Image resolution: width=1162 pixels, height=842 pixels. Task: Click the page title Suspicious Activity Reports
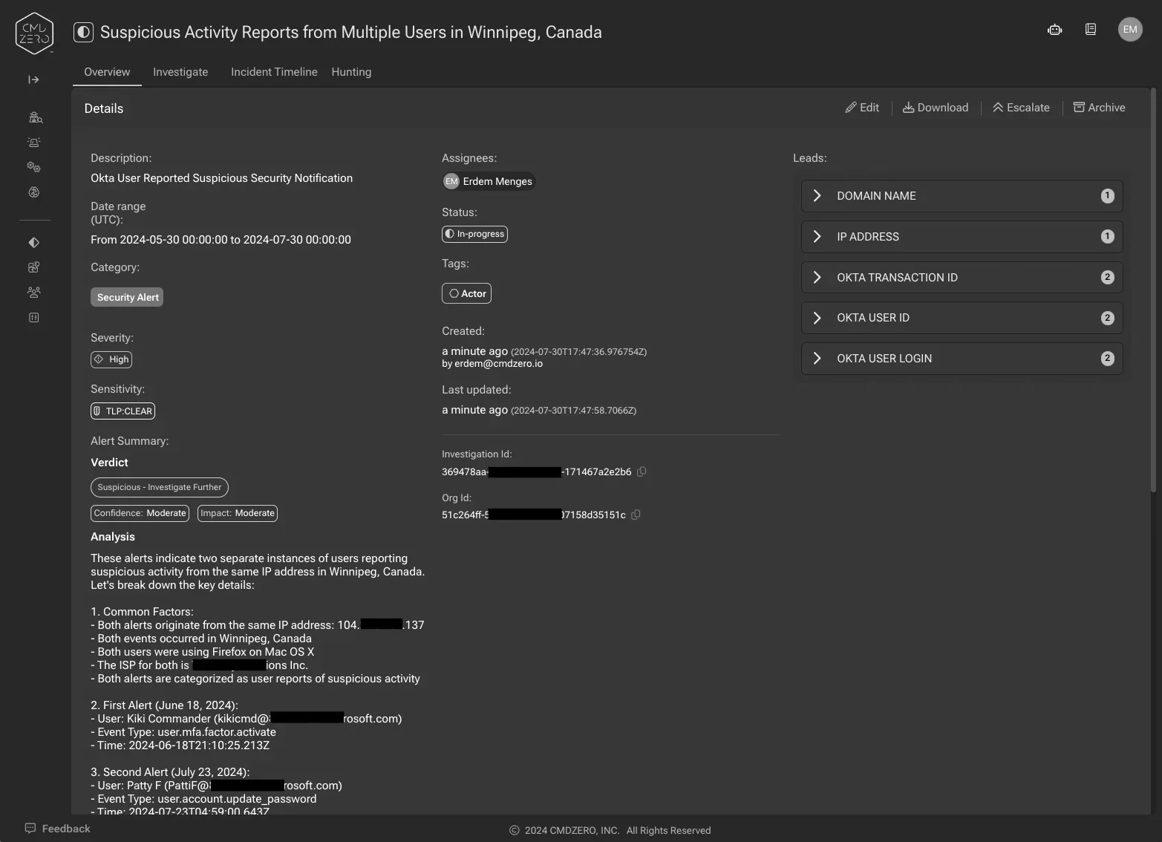point(350,32)
